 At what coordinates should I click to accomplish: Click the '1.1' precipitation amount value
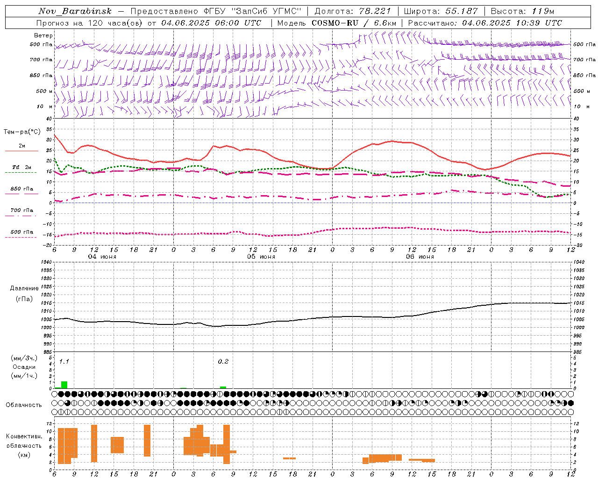click(64, 362)
